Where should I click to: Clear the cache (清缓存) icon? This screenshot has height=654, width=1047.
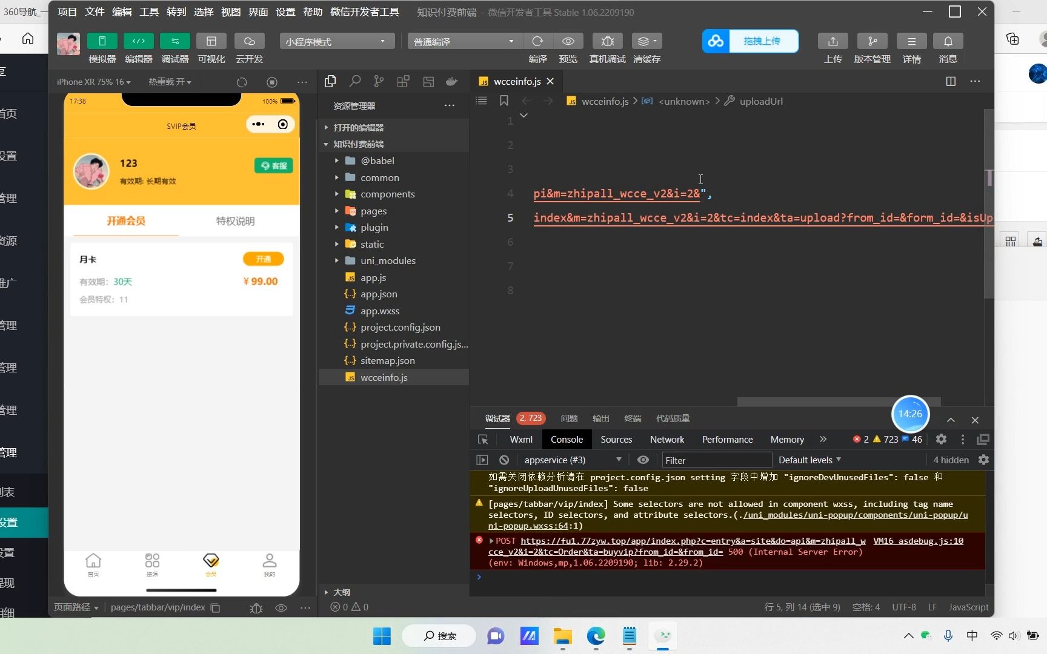tap(646, 41)
